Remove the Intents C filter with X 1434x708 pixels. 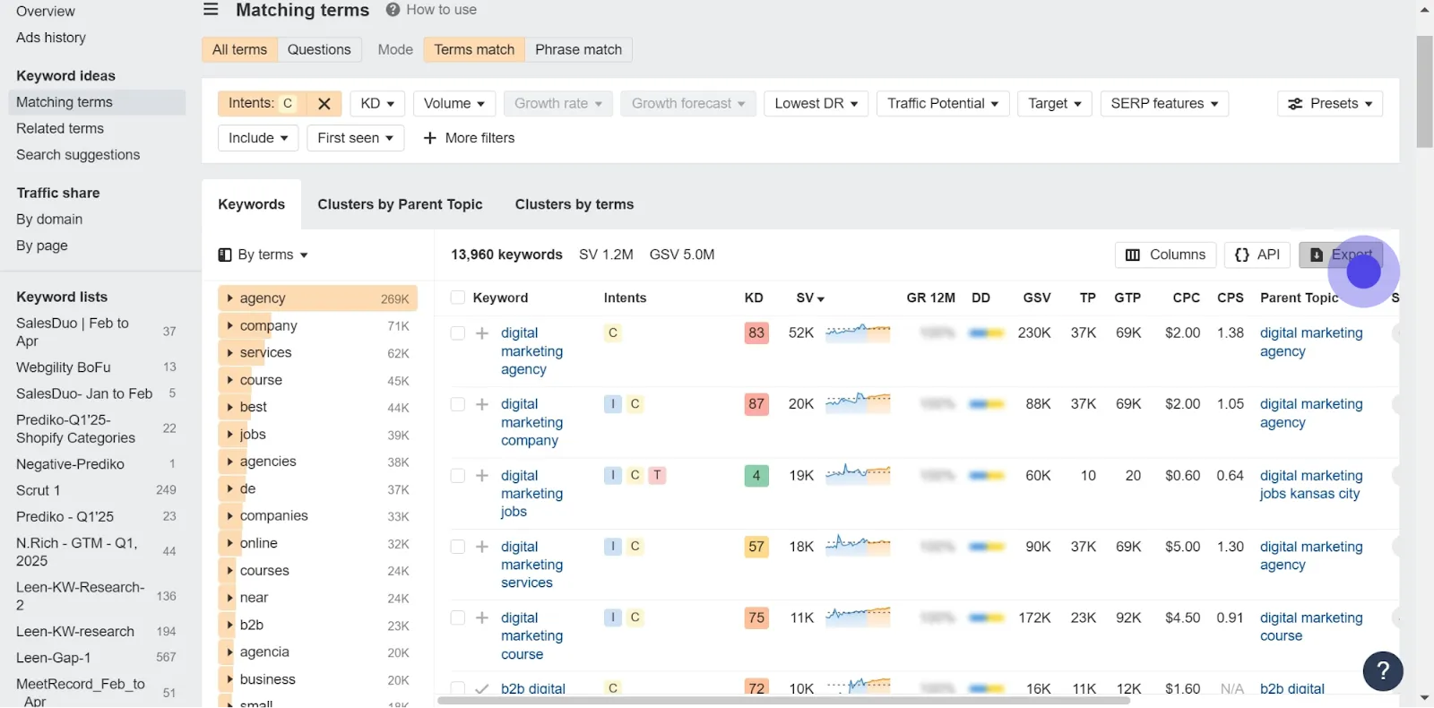click(x=324, y=104)
